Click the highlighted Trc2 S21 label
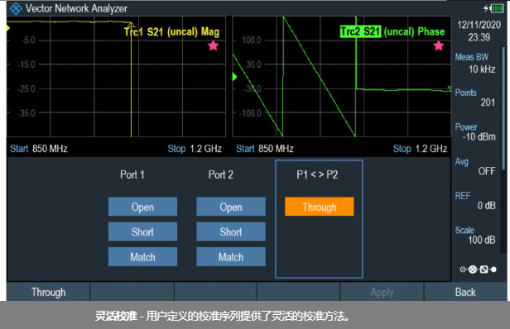 pyautogui.click(x=360, y=31)
